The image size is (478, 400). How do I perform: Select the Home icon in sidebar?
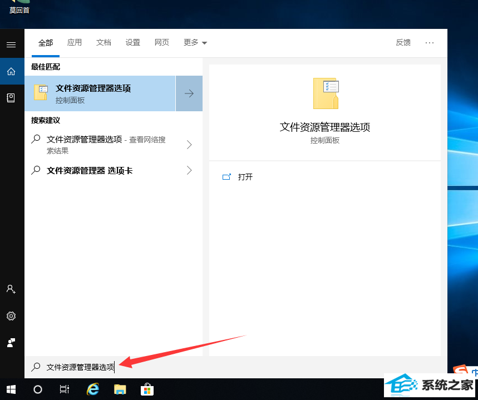click(11, 71)
